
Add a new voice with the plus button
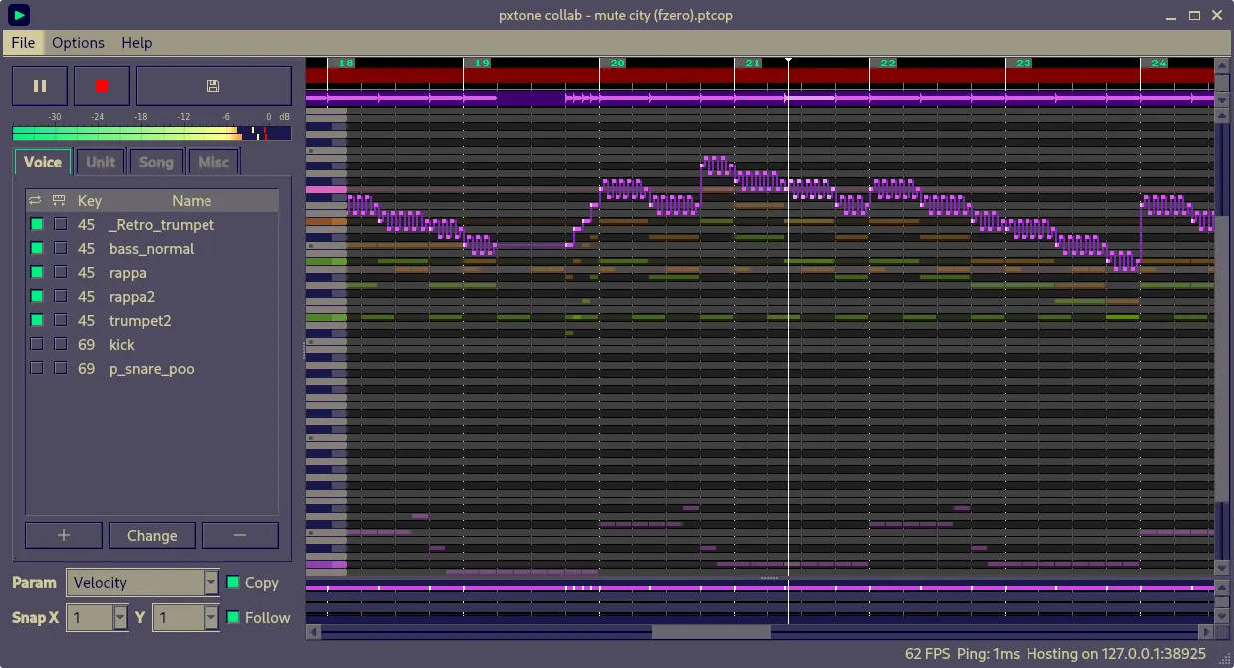64,535
